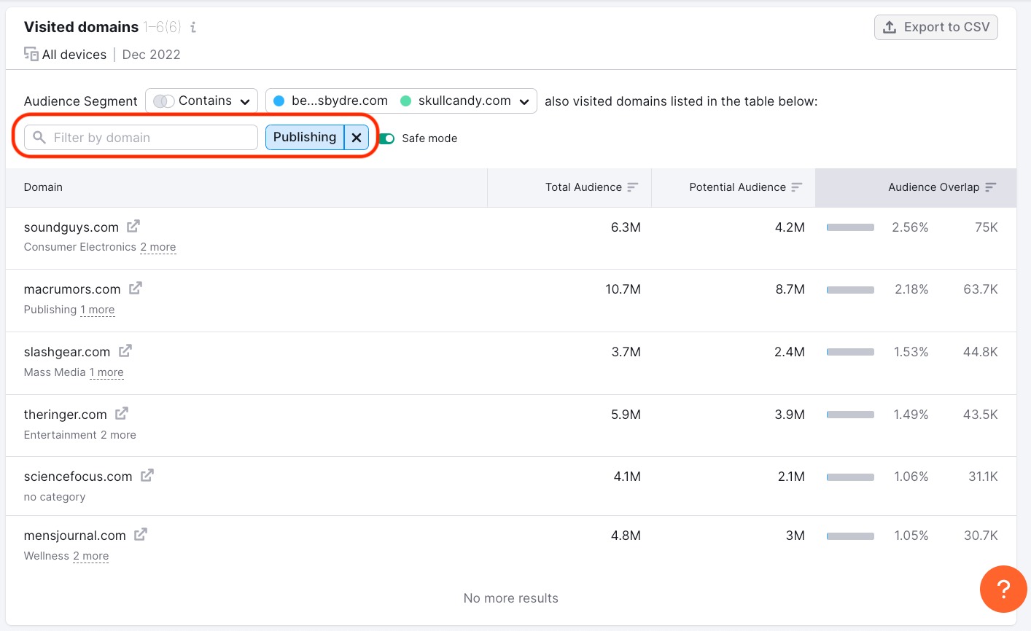The height and width of the screenshot is (631, 1031).
Task: Click the 44.8K overlap count
Action: click(981, 352)
